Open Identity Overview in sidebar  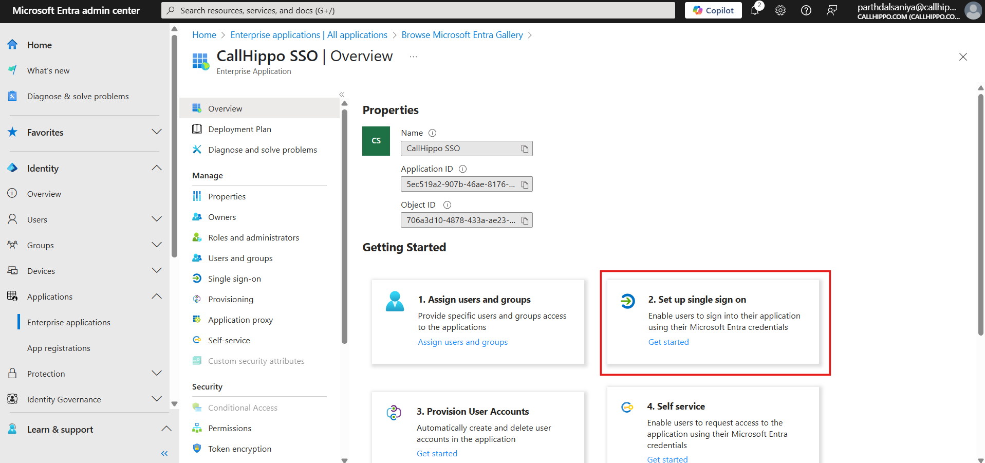44,194
